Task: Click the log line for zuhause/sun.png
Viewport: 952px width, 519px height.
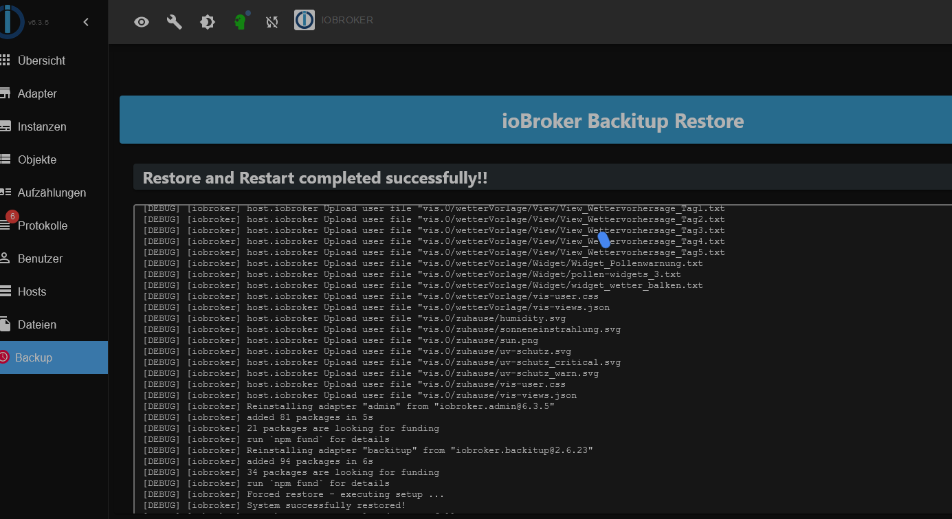Action: (x=340, y=340)
